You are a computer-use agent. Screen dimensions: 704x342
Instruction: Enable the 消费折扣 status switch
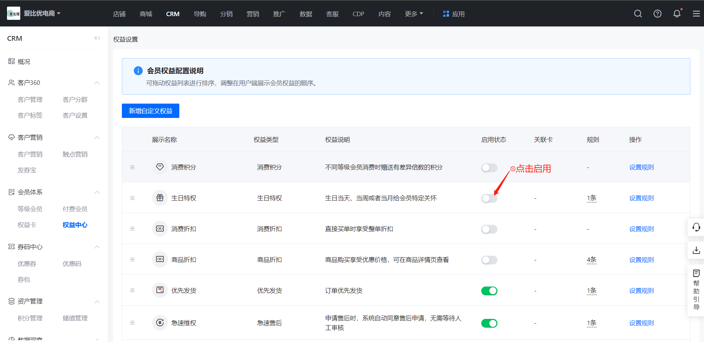click(x=489, y=229)
